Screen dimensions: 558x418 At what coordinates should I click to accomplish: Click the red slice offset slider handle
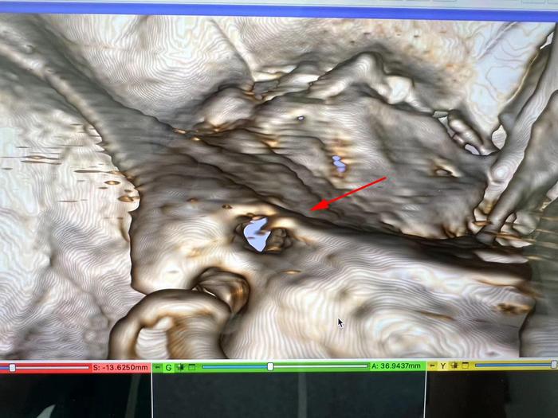[x=11, y=367]
